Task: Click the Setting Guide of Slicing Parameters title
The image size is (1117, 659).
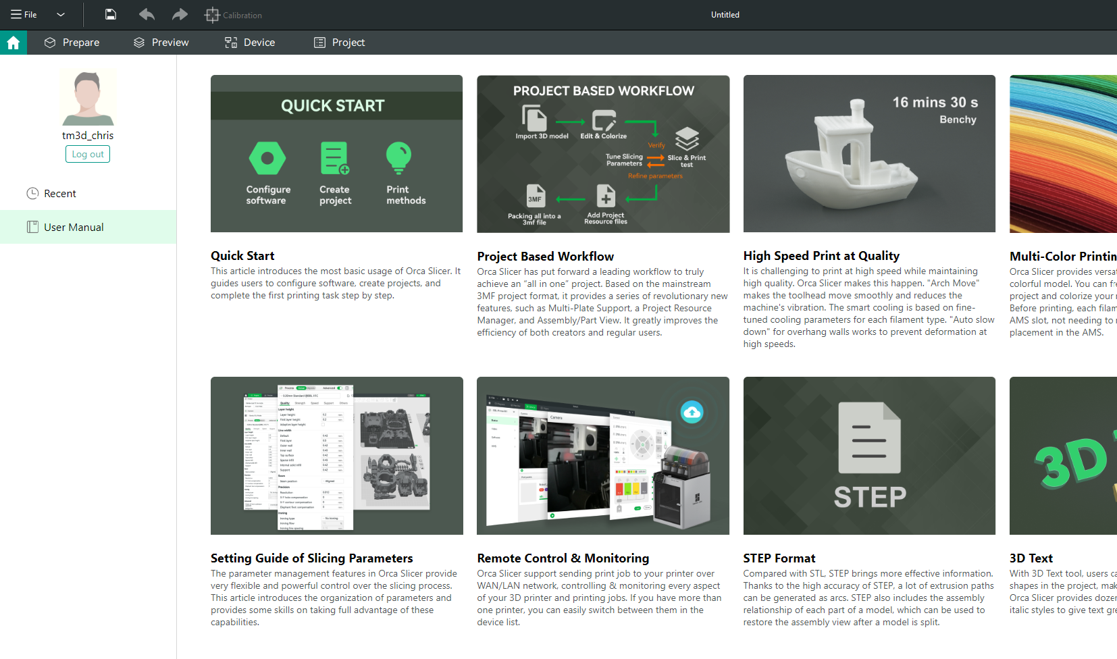Action: [x=311, y=558]
